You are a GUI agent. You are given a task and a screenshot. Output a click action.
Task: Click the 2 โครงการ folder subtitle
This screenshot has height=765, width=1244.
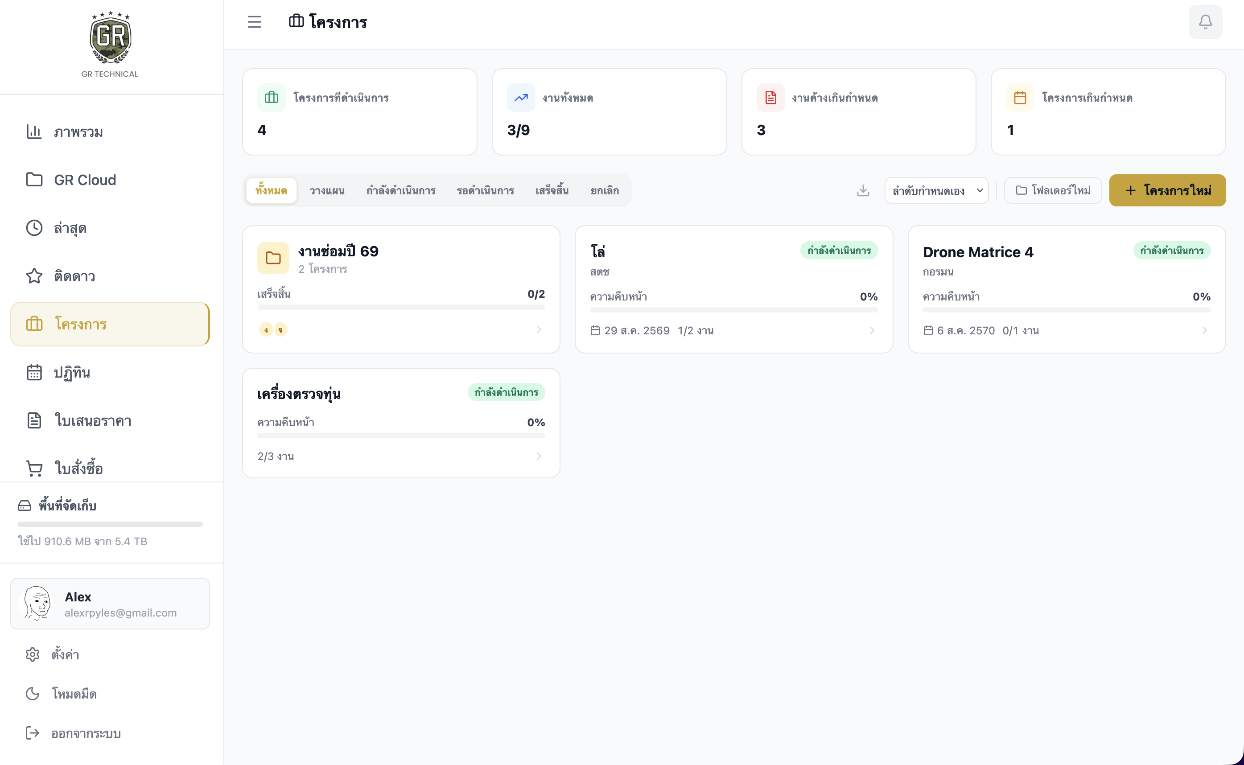tap(323, 269)
